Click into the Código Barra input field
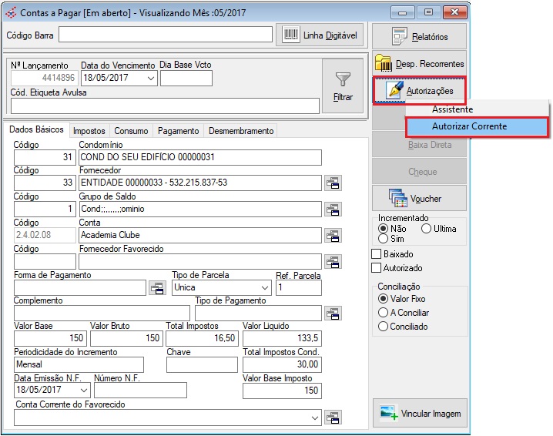553x436 pixels. click(x=166, y=35)
